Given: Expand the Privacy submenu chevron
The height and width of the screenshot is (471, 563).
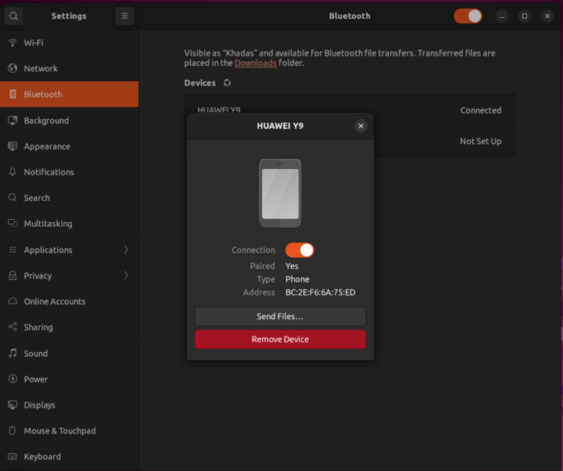Looking at the screenshot, I should [126, 275].
